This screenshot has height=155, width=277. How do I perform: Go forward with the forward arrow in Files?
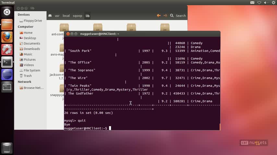point(165,15)
